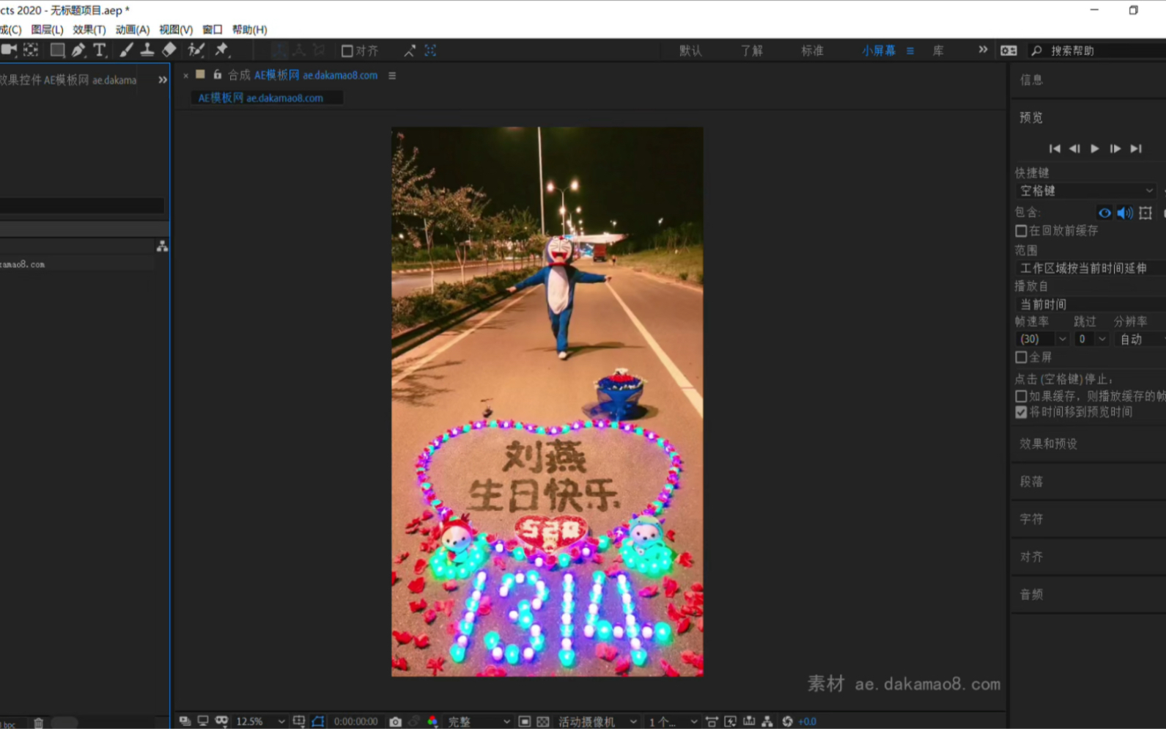Screen dimensions: 1166x729
Task: Open 图层(L) menu
Action: coord(47,29)
